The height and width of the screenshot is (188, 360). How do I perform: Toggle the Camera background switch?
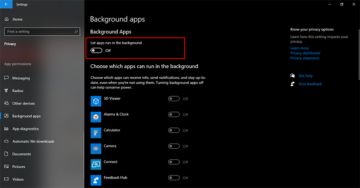click(174, 146)
